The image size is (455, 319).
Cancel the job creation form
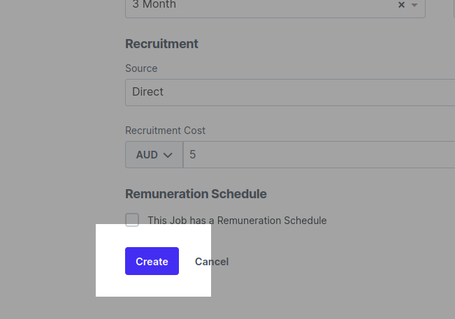point(212,262)
